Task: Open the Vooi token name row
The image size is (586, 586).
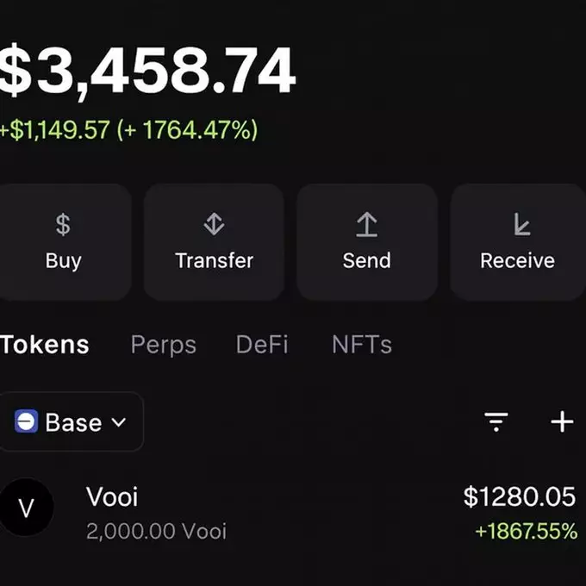Action: [x=112, y=496]
